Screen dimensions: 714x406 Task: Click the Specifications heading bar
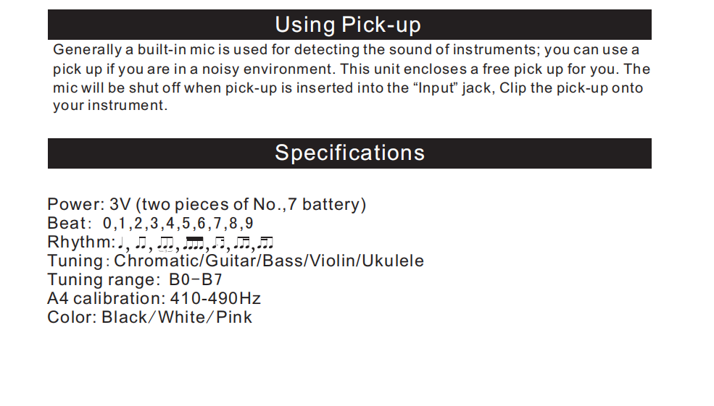[x=349, y=153]
